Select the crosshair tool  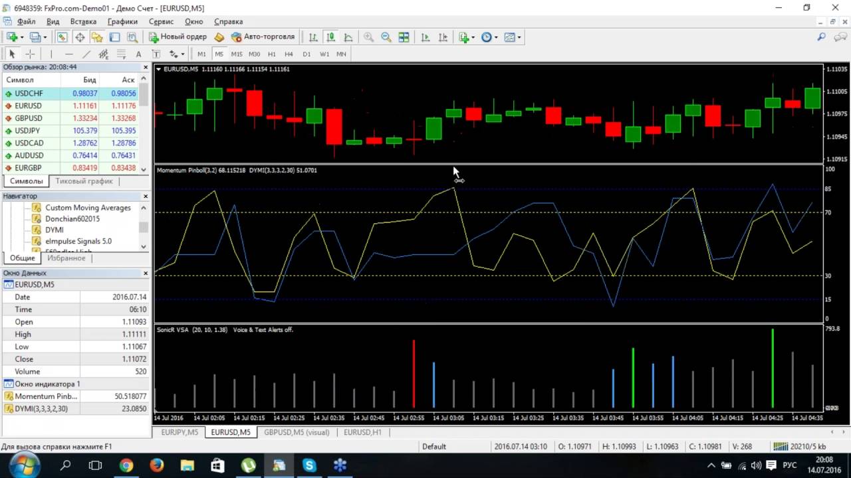(x=30, y=54)
